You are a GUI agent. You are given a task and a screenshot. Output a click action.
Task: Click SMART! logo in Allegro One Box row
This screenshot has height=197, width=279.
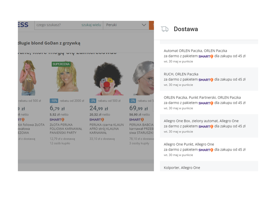coord(206,127)
